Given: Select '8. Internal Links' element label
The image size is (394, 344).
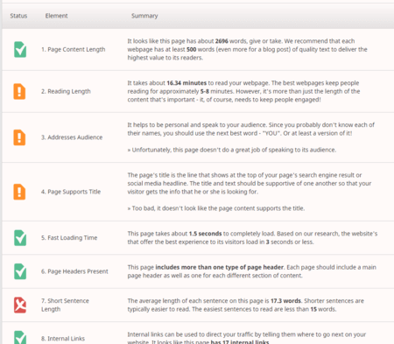Looking at the screenshot, I should [63, 339].
